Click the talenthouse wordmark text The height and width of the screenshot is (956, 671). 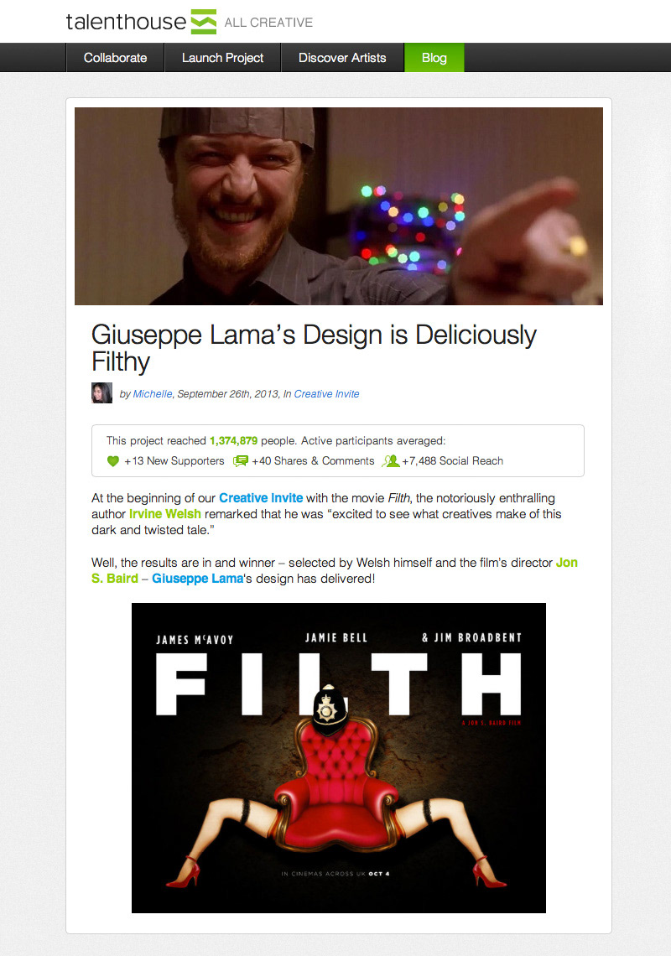(x=126, y=22)
